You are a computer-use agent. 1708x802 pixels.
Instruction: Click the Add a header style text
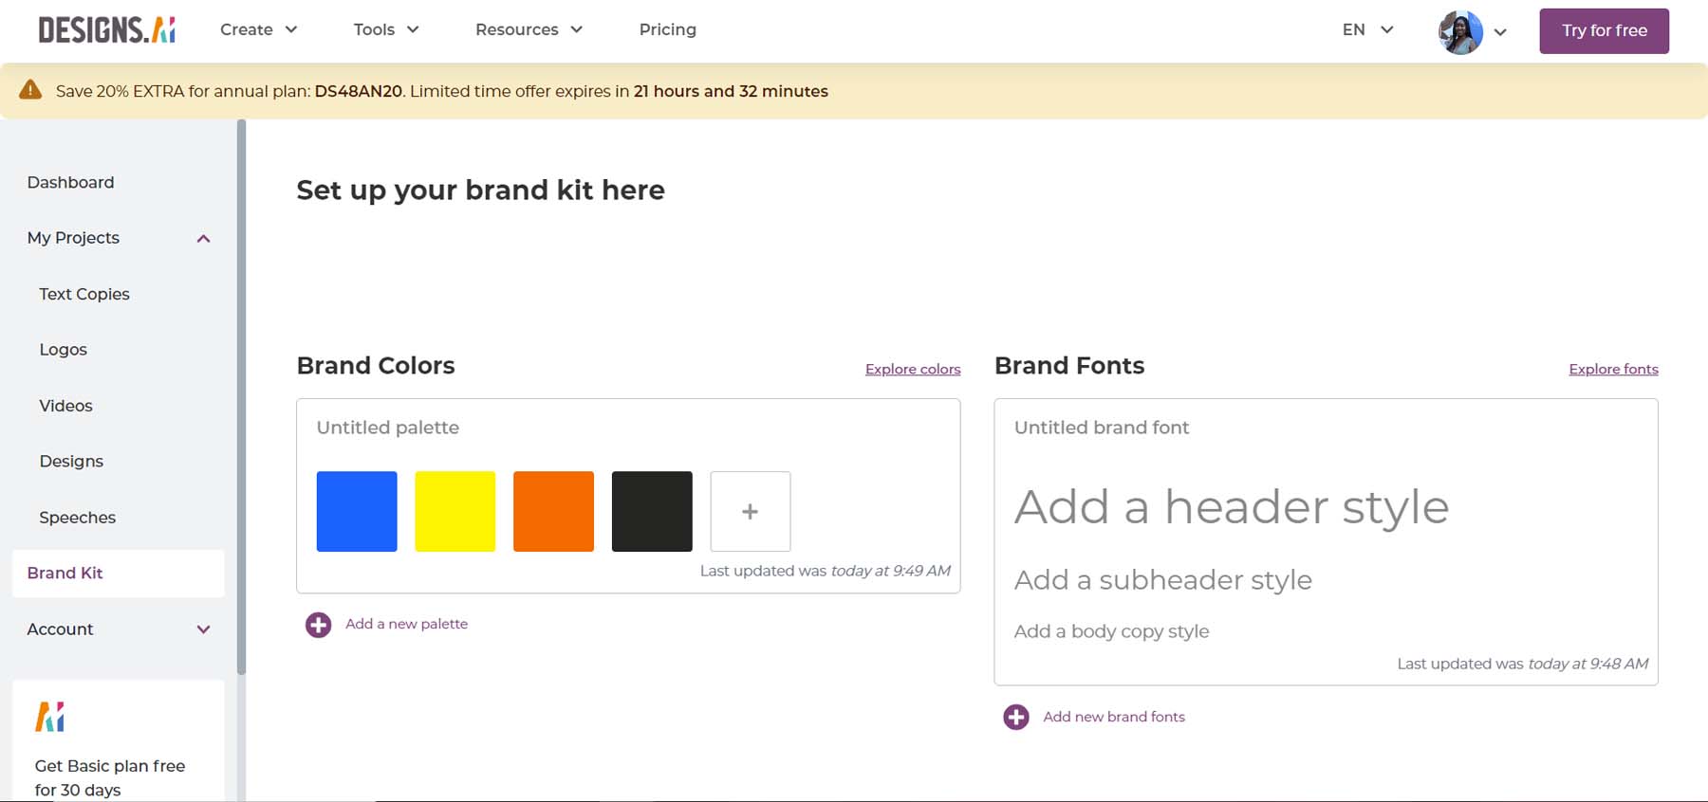pos(1231,507)
